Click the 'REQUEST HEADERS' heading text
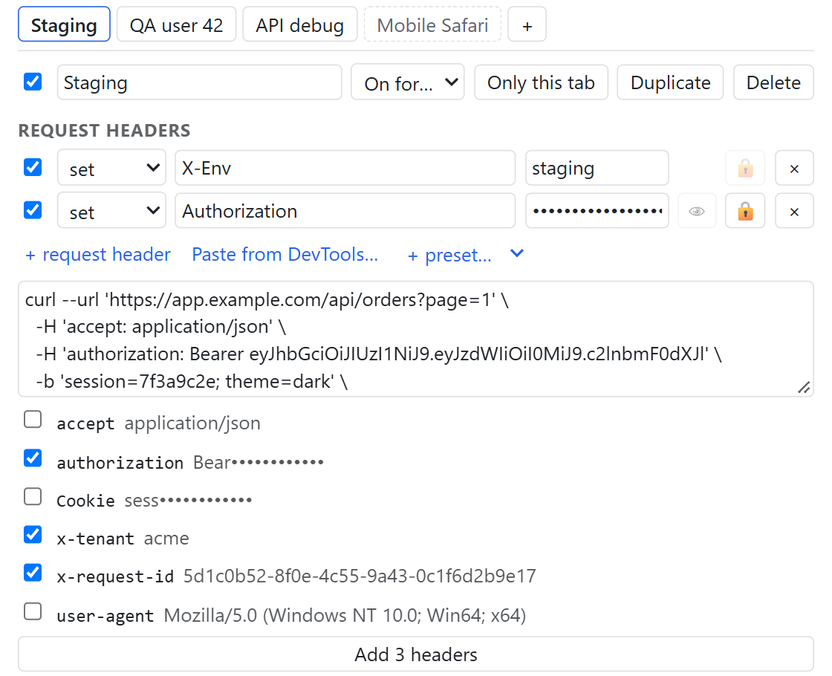Image resolution: width=832 pixels, height=676 pixels. tap(105, 131)
